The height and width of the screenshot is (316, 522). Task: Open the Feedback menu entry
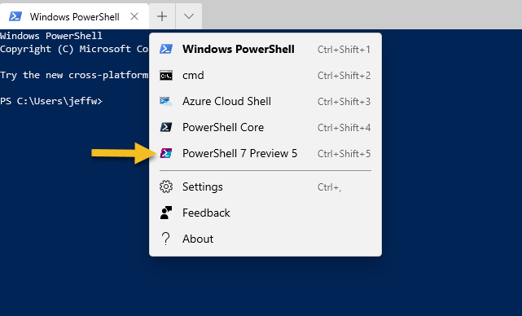click(x=265, y=213)
